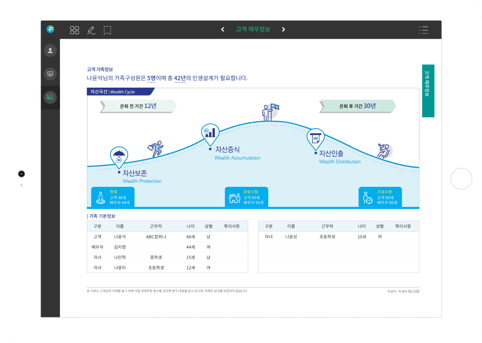The width and height of the screenshot is (482, 343).
Task: Click the 가족 기본정보 section heading
Action: pyautogui.click(x=102, y=216)
